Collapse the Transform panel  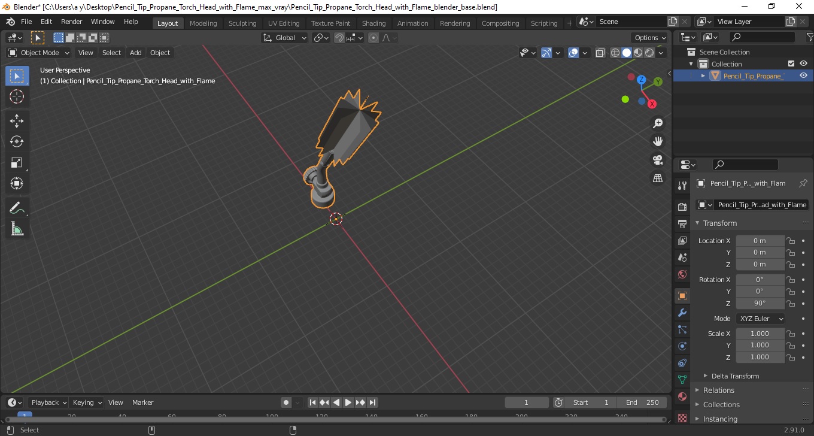click(x=720, y=223)
